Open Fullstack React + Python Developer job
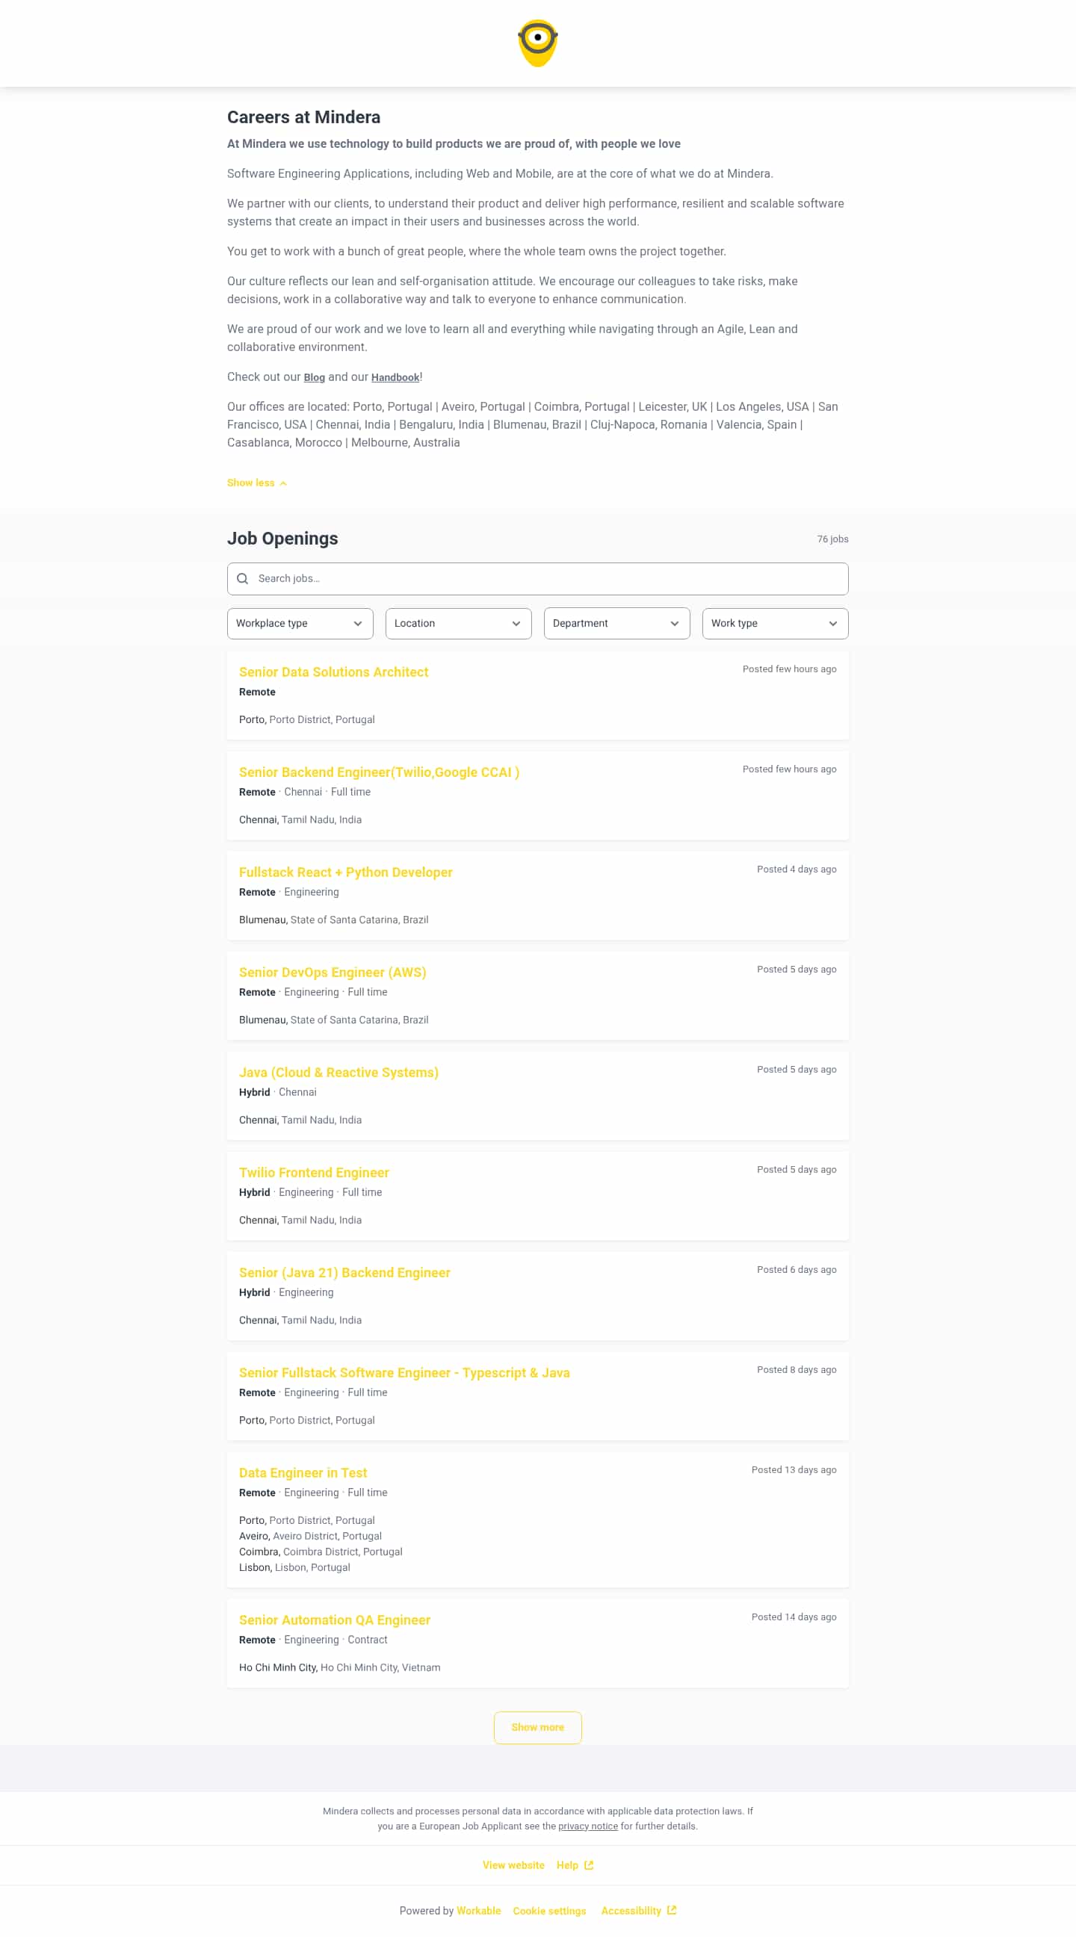Image resolution: width=1076 pixels, height=1937 pixels. (x=346, y=872)
